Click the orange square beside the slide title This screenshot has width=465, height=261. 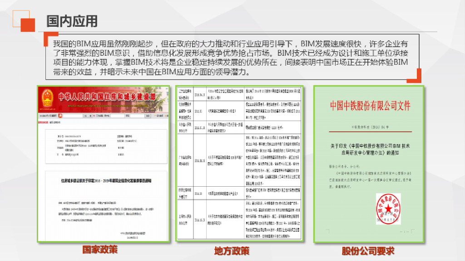coord(27,24)
